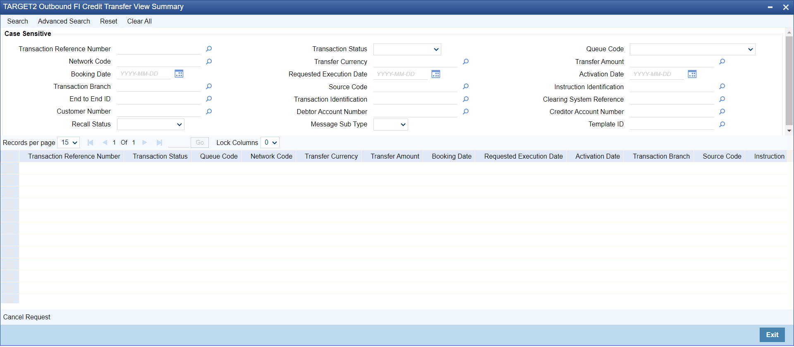Screen dimensions: 794x347
Task: Go to previous page of records
Action: pos(105,143)
